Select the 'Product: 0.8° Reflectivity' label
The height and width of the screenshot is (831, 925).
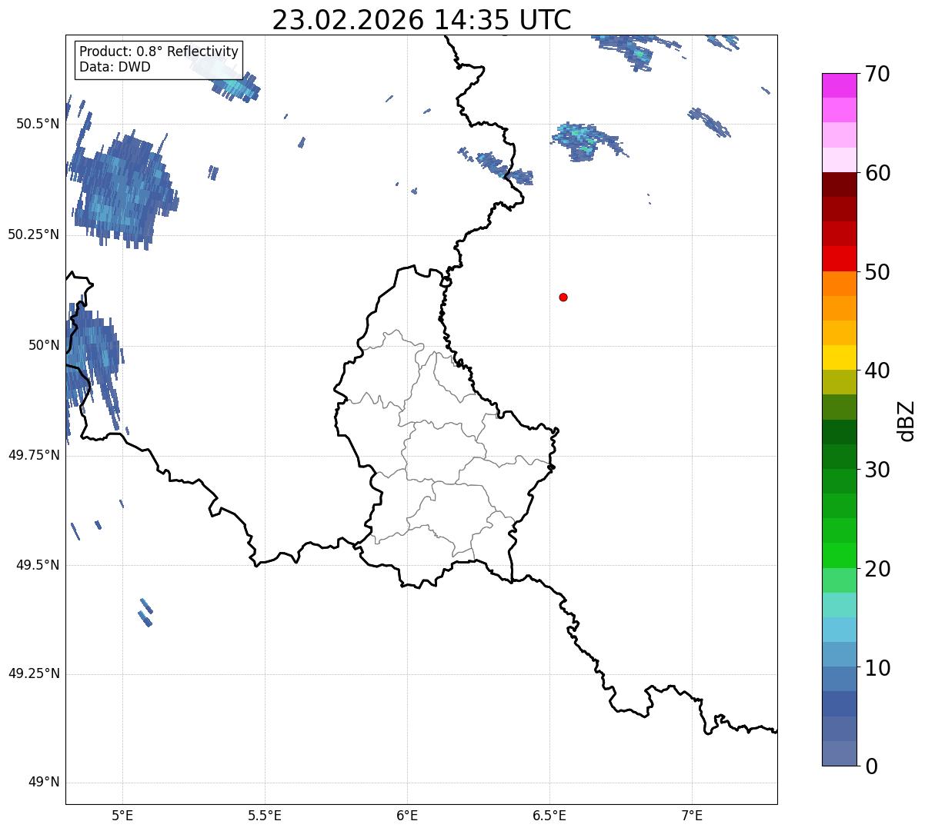pyautogui.click(x=159, y=52)
